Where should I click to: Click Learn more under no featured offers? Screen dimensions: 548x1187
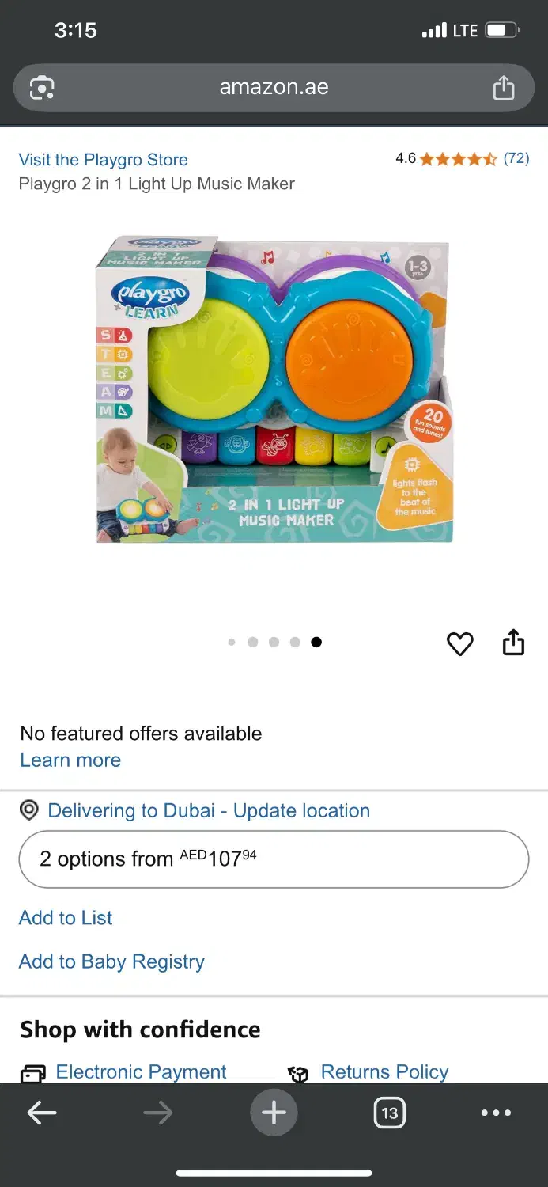[x=70, y=760]
